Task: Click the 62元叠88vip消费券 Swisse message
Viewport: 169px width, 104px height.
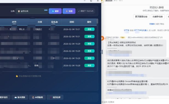Action: [137, 87]
